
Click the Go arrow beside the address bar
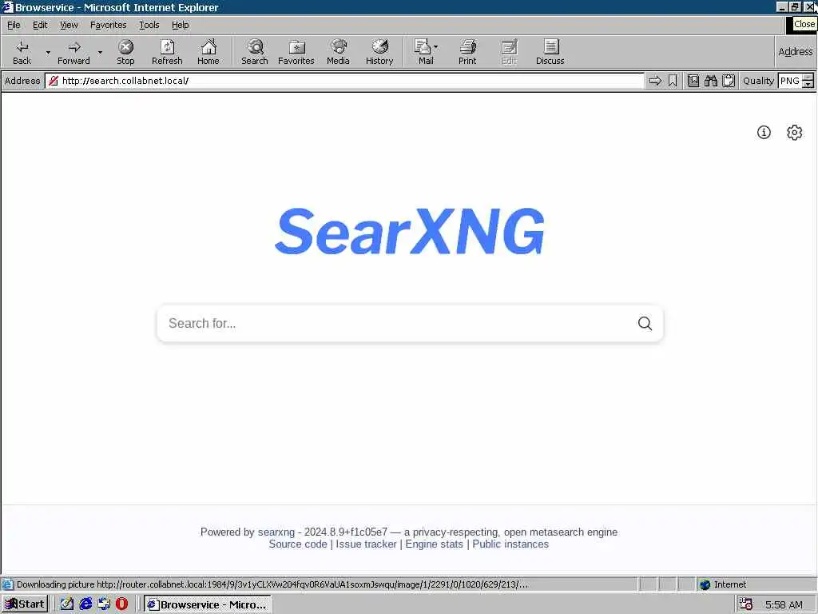[x=655, y=81]
